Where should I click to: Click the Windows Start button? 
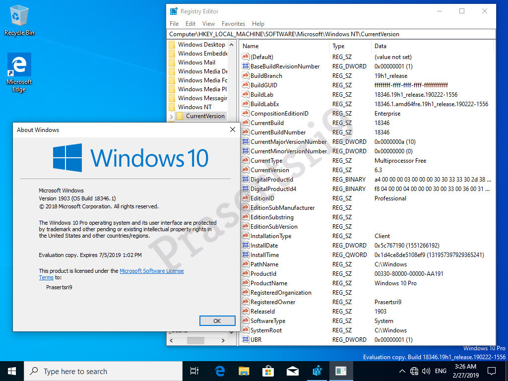coord(12,371)
